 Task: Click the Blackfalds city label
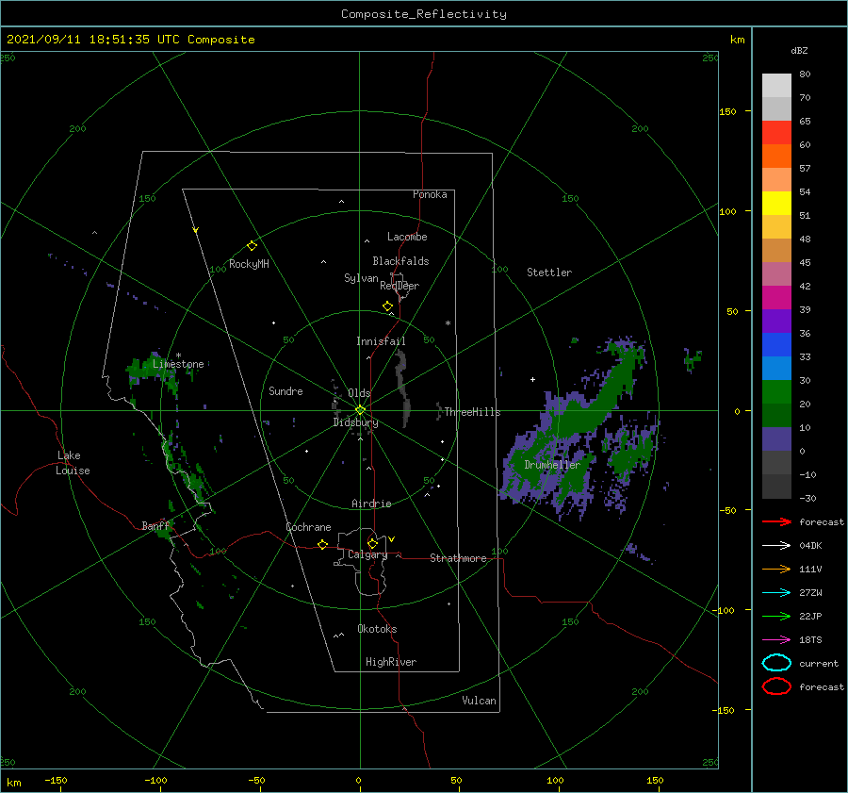pos(400,261)
